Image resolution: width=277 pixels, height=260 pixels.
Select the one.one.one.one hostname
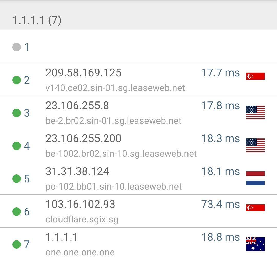80,252
